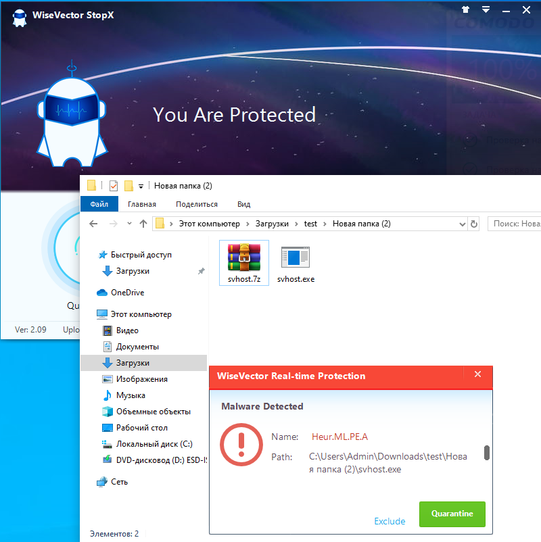
Task: Expand the chevron after Этот компьютер in breadcrumb
Action: tap(248, 224)
